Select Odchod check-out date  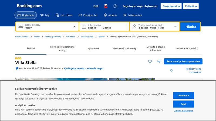(x=107, y=28)
